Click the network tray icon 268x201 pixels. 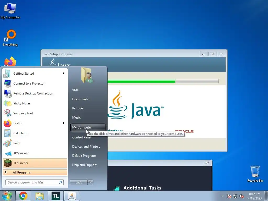(235, 196)
